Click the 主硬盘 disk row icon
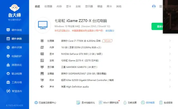Viewport: 178px width, 109px height. pos(42,74)
